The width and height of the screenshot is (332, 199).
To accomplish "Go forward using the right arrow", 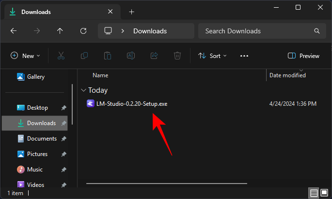I will (37, 31).
